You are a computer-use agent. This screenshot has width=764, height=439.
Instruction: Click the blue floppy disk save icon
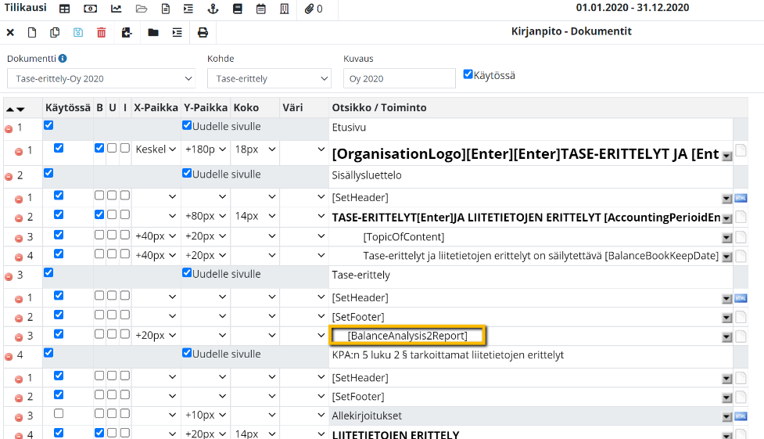[78, 32]
